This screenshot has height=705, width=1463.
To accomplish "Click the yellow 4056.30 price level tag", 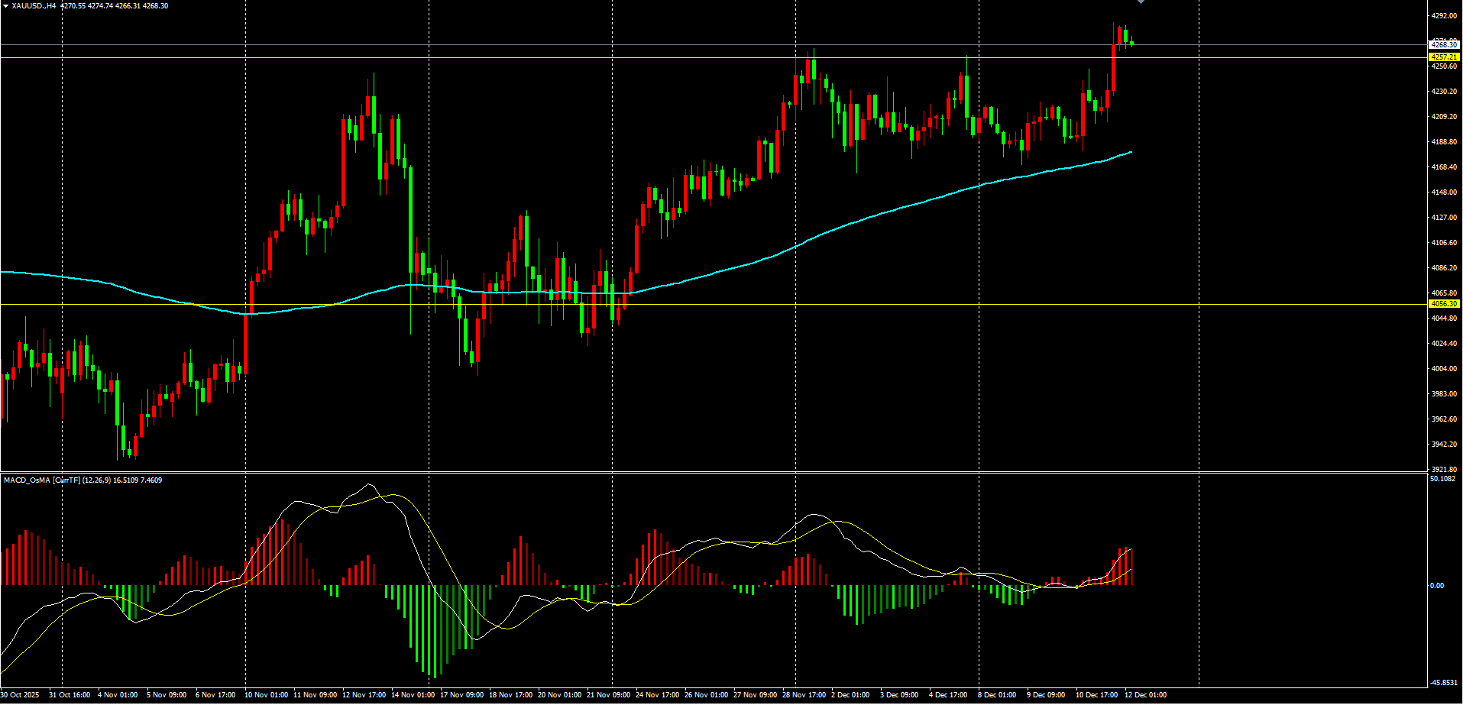I will point(1444,304).
